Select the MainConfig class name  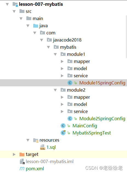[85, 126]
